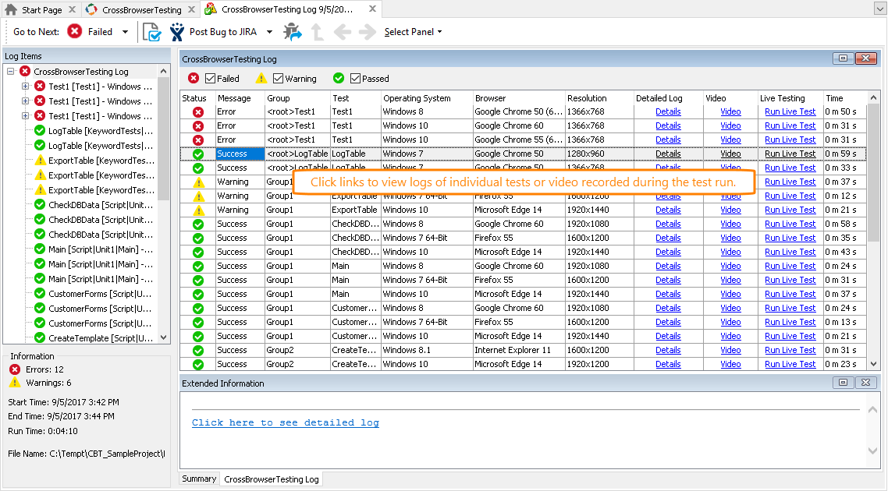Click the Failed error icon in toolbar
888x491 pixels.
(74, 31)
